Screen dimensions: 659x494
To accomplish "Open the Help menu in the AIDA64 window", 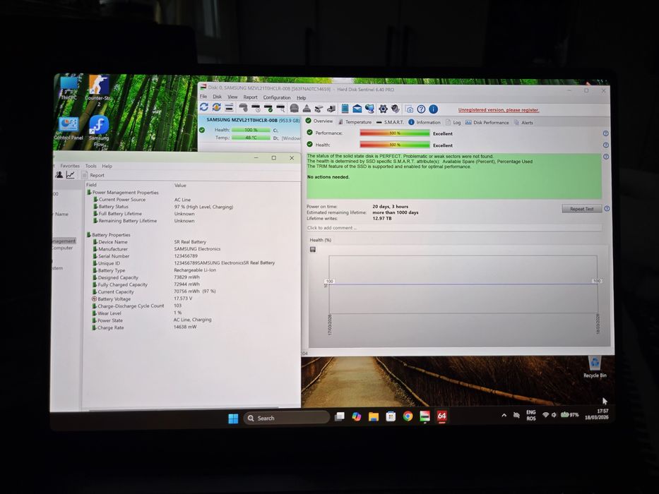I will click(x=107, y=166).
